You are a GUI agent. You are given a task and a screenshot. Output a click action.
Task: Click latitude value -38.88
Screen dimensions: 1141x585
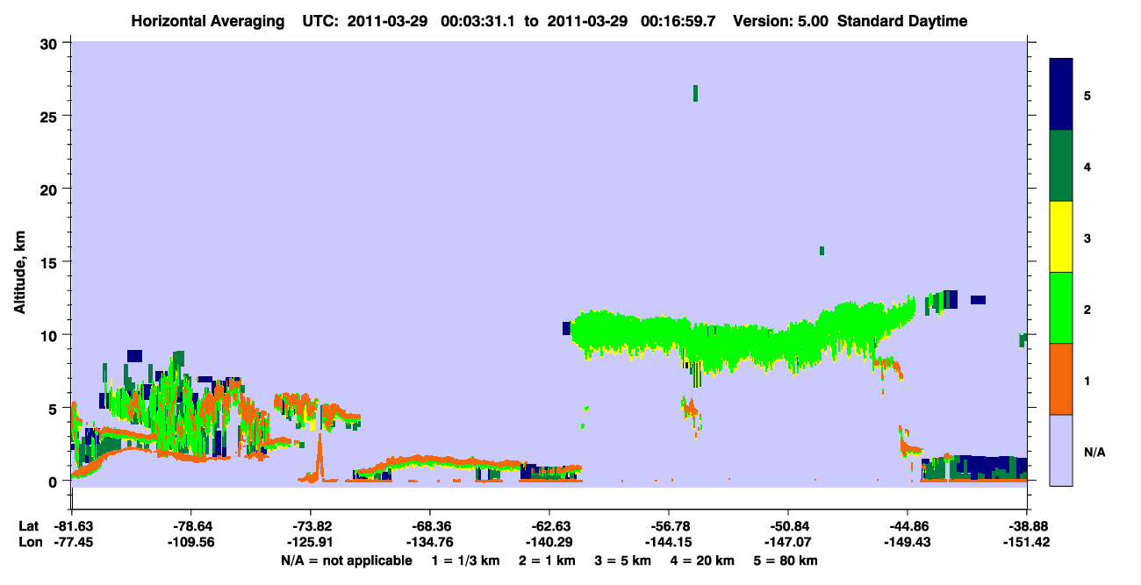pos(1027,525)
